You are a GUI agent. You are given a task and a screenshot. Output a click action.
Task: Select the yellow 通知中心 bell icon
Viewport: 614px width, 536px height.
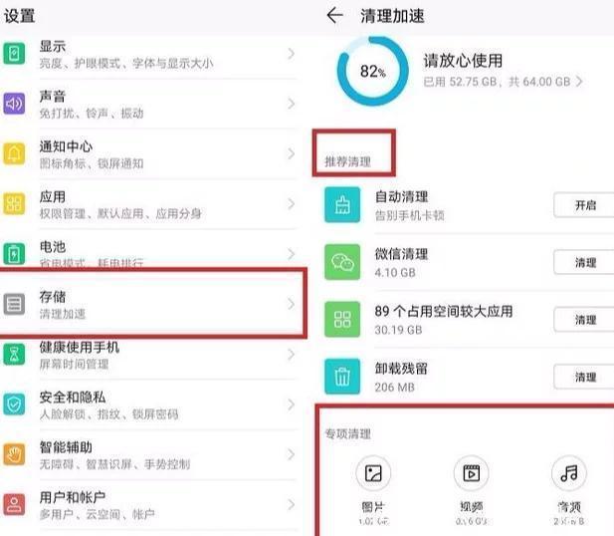pos(14,153)
